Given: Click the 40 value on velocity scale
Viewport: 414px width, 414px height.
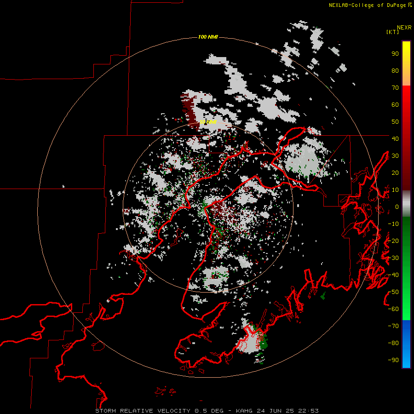Looking at the screenshot, I should tap(395, 139).
